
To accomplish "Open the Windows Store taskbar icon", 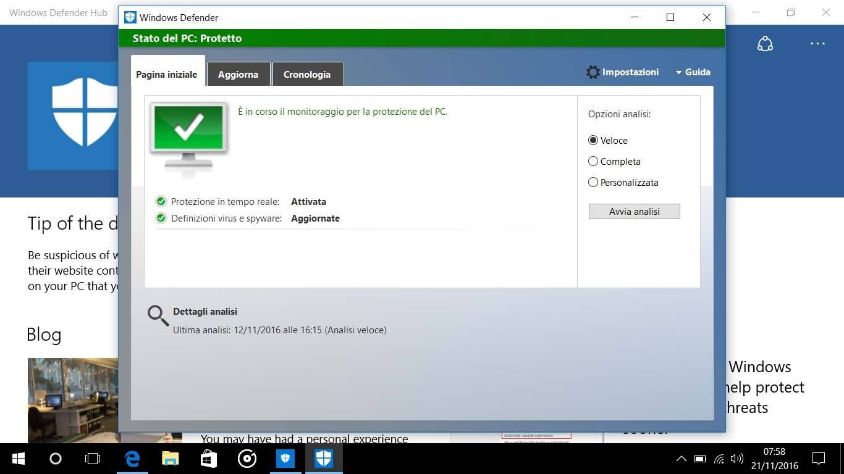I will coord(209,459).
